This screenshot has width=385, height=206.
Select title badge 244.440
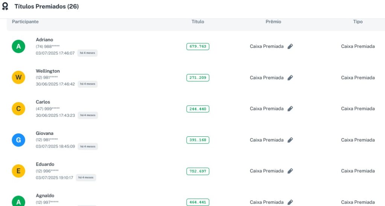198,109
